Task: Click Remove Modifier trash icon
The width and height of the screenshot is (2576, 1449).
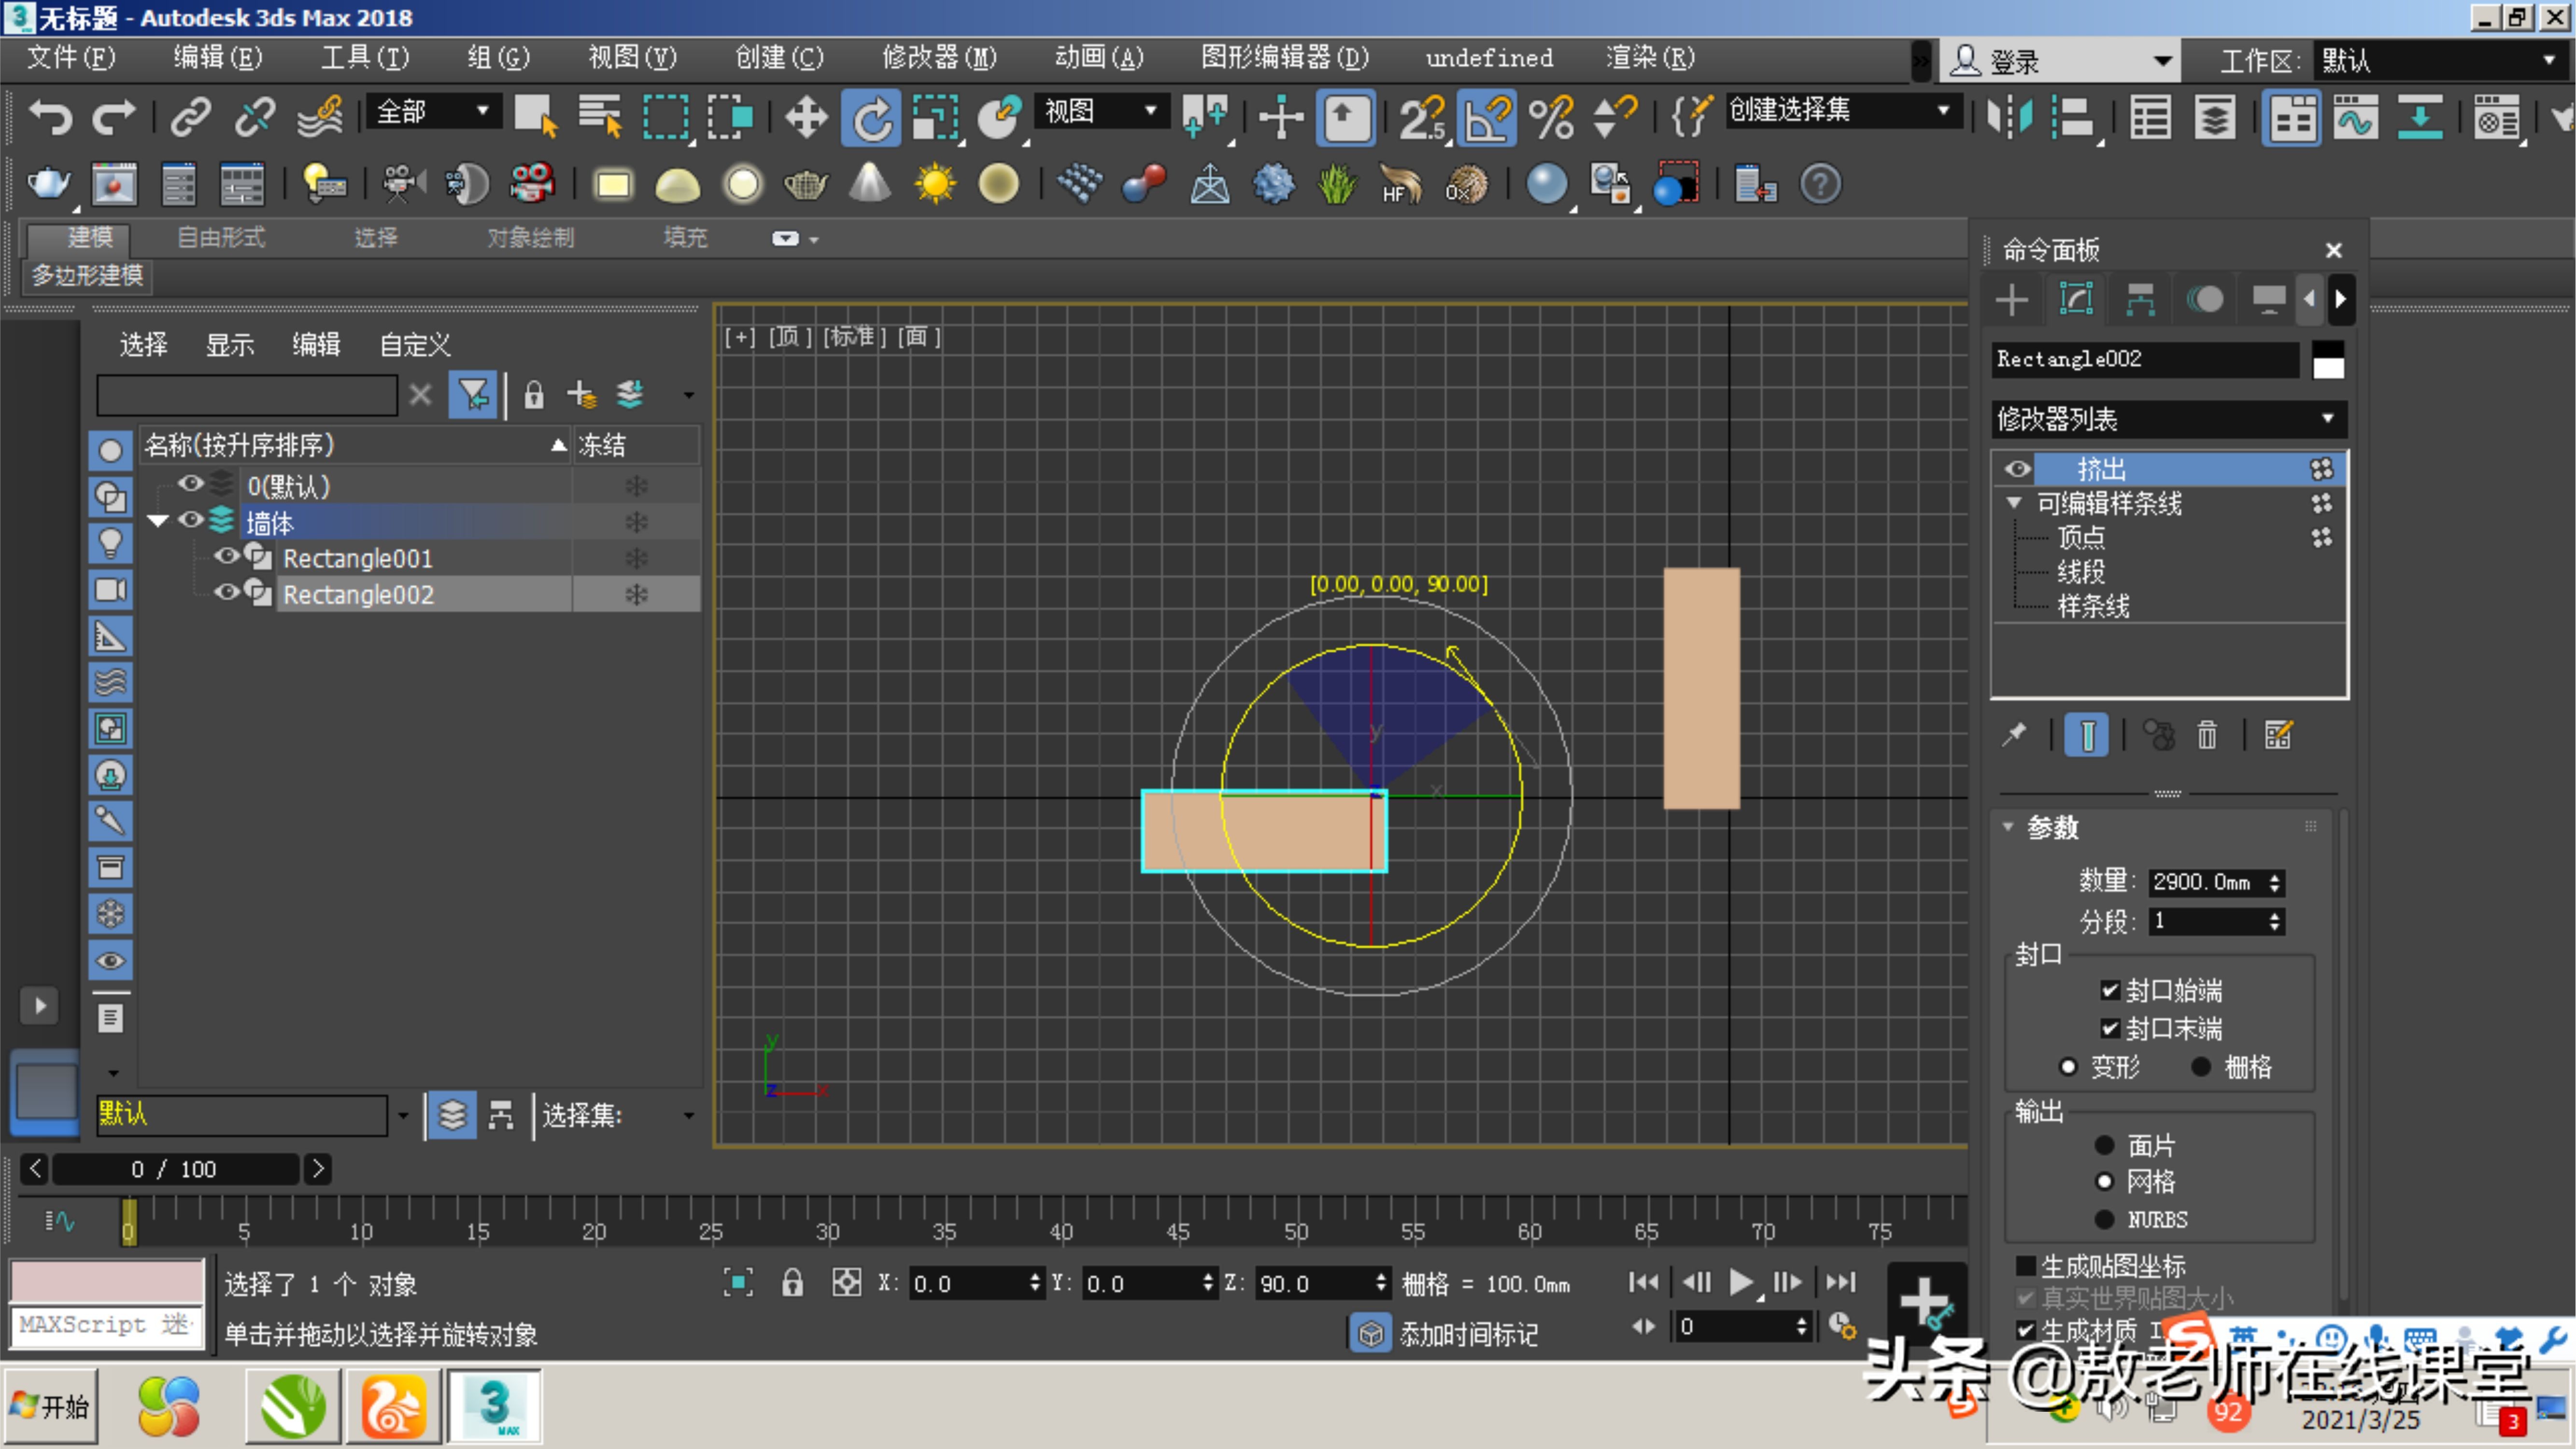Action: coord(2206,735)
